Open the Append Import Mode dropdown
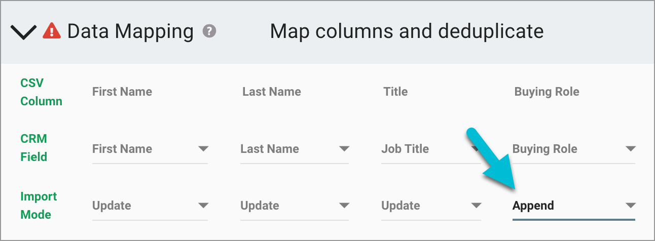The height and width of the screenshot is (241, 655). [x=573, y=206]
